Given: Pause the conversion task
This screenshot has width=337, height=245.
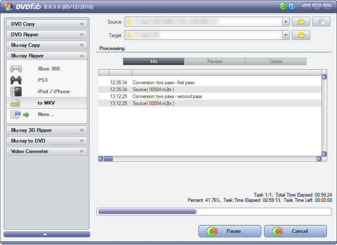Looking at the screenshot, I should 230,231.
